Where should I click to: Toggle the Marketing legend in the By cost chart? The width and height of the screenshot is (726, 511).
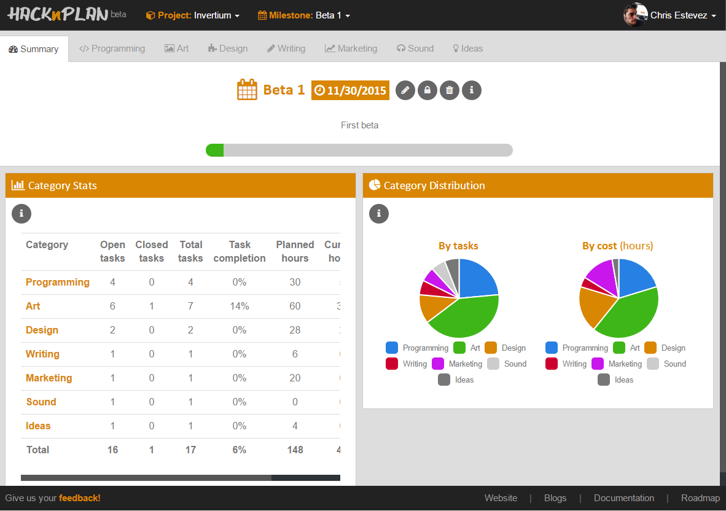coord(617,364)
